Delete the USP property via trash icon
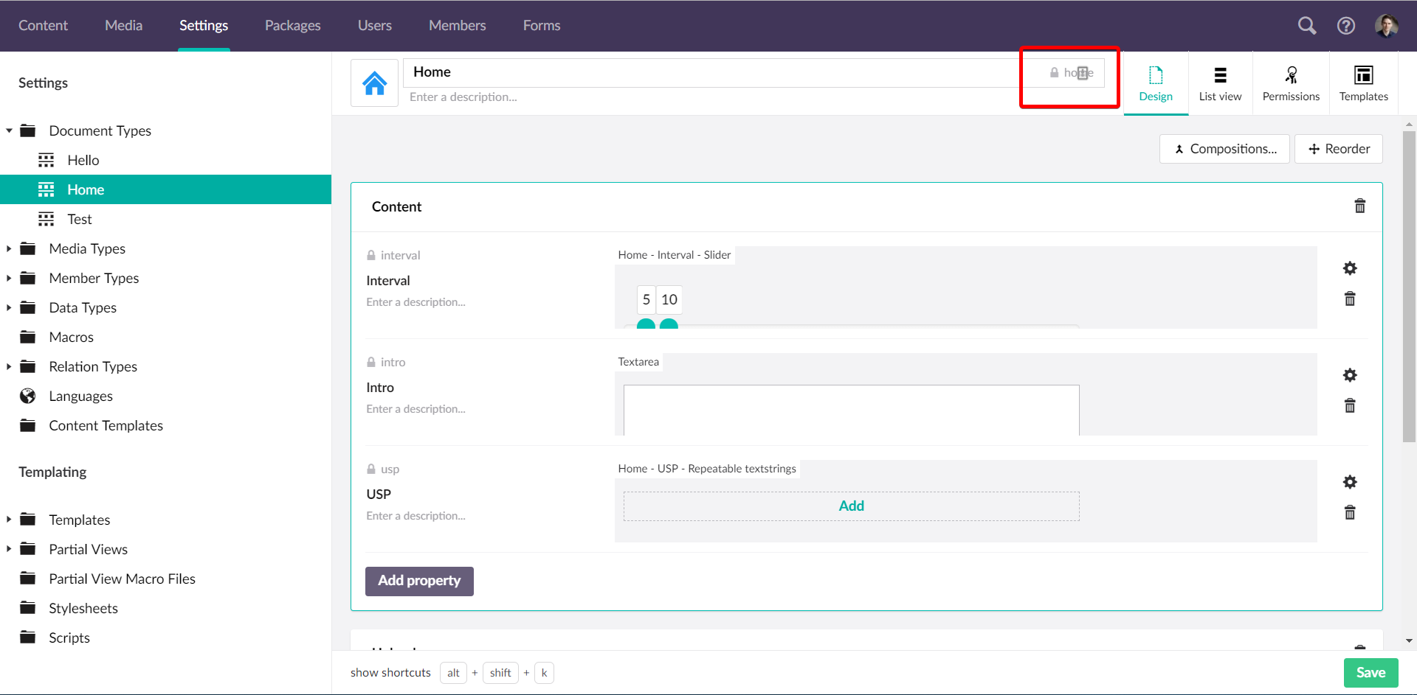This screenshot has width=1417, height=695. click(x=1350, y=512)
